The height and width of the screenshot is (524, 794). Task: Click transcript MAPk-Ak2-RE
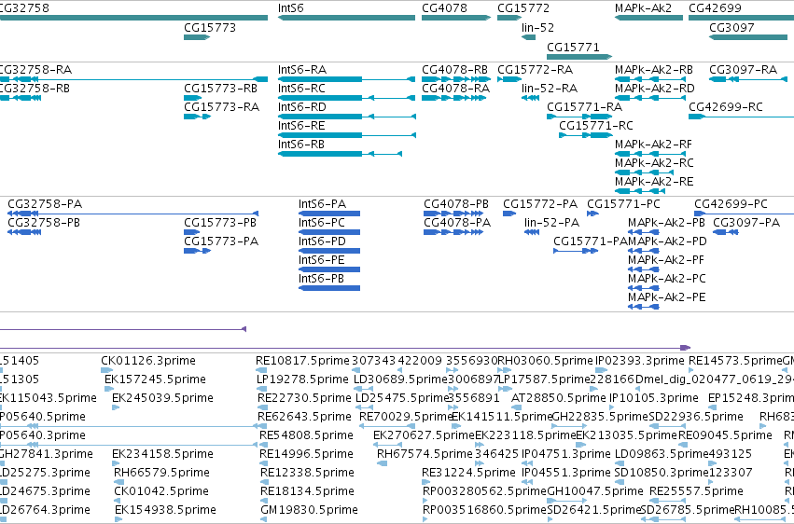(639, 191)
